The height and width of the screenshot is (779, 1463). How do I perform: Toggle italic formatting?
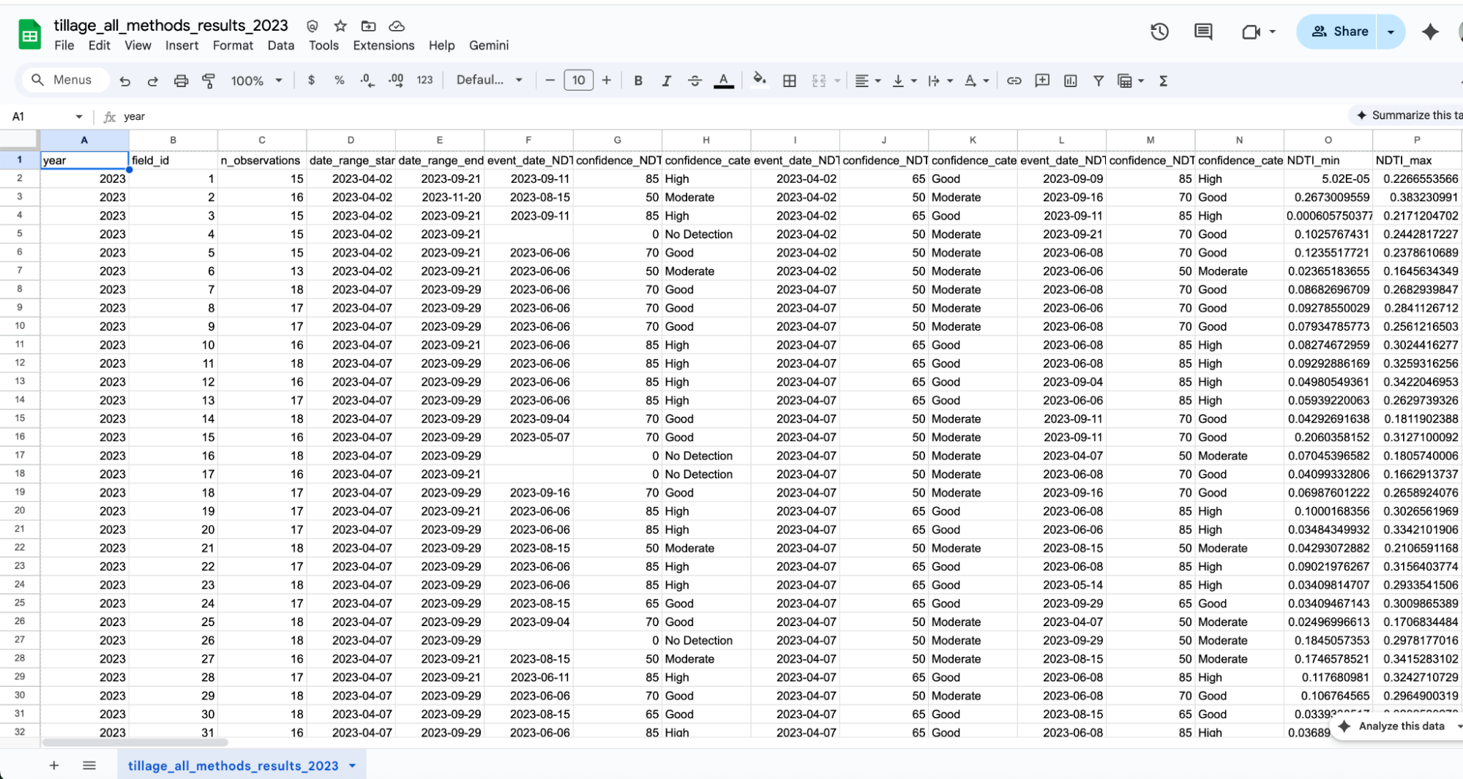click(666, 81)
